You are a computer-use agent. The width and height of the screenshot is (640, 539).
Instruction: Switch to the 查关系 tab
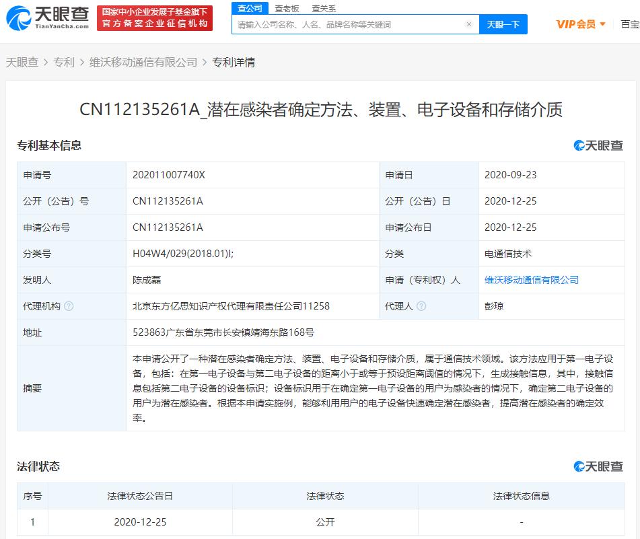(x=324, y=9)
